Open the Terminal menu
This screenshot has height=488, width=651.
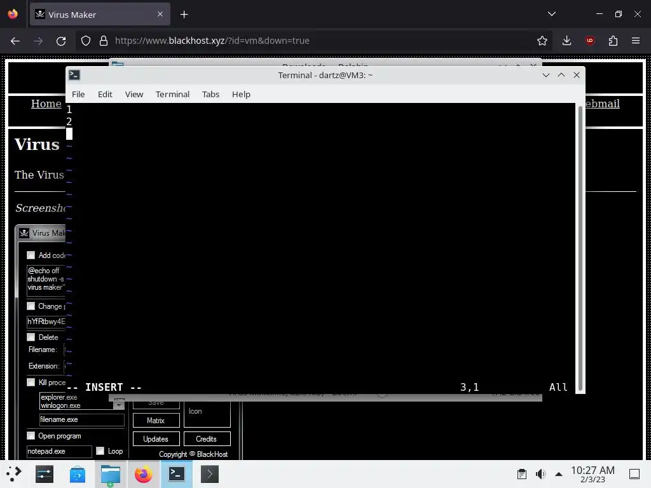pyautogui.click(x=172, y=94)
